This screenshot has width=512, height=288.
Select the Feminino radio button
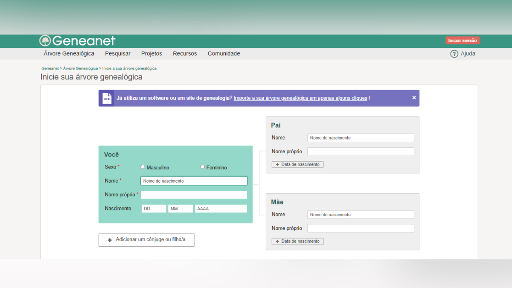pyautogui.click(x=203, y=167)
